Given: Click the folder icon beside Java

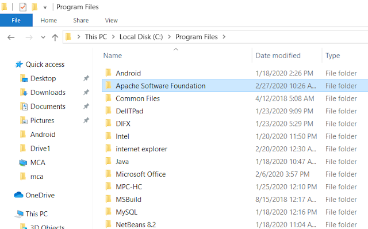Looking at the screenshot, I should [x=108, y=161].
